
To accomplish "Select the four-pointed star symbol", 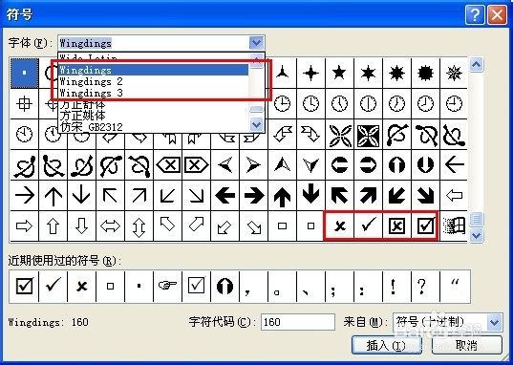I will (x=310, y=73).
